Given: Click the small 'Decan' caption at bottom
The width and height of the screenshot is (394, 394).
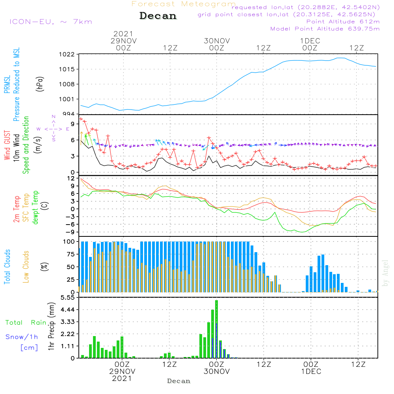Looking at the screenshot, I should [x=178, y=381].
